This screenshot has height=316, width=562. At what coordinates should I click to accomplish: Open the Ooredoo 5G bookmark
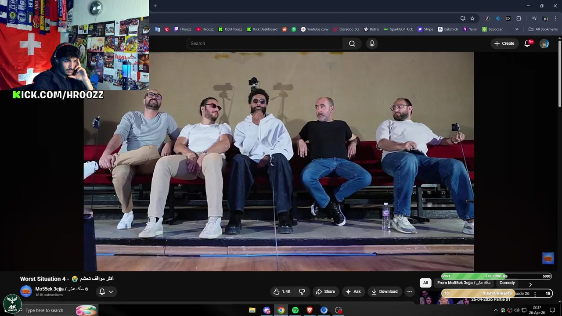click(x=346, y=29)
